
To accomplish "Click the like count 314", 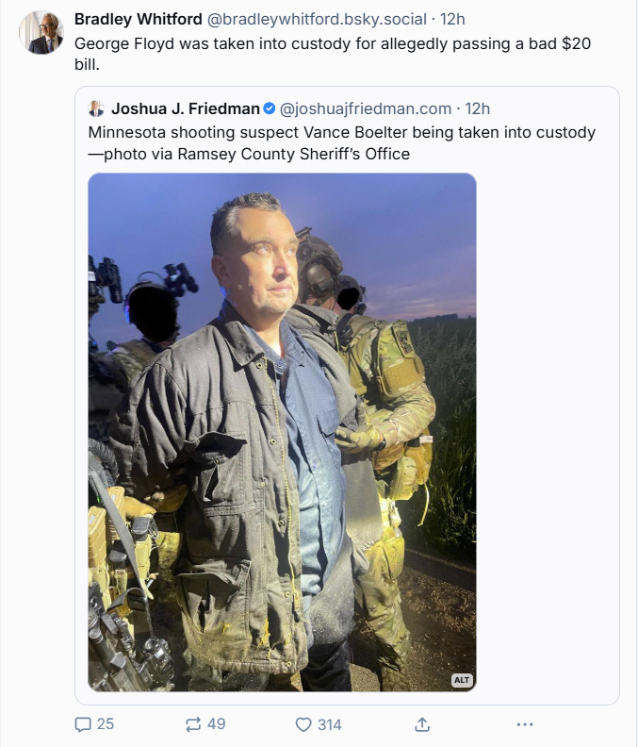I will click(x=330, y=724).
